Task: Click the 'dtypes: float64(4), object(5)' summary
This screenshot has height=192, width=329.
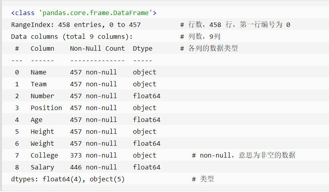Action: 68,179
